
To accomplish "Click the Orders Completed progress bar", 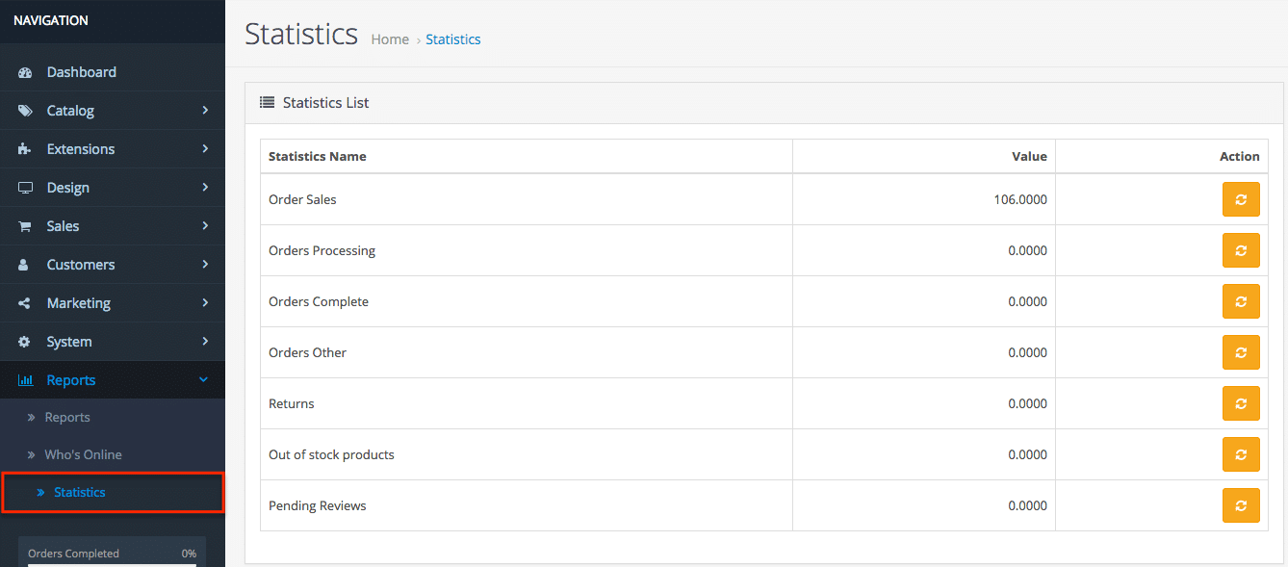I will [x=112, y=564].
